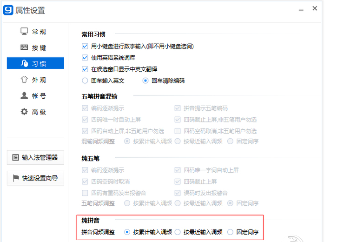Disable 在候选窗口显示中英文翻译

point(85,69)
